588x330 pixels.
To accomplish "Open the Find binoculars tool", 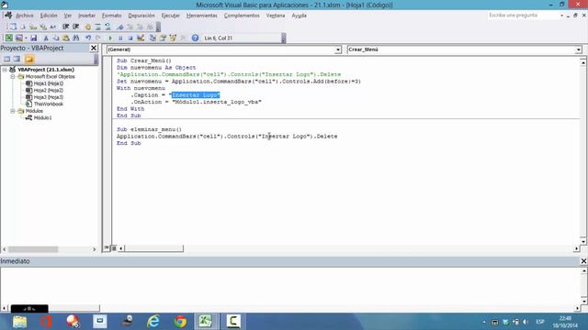I will [75, 38].
